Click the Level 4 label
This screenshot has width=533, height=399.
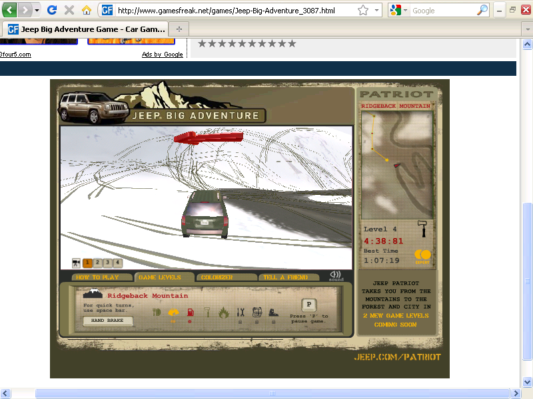click(380, 229)
